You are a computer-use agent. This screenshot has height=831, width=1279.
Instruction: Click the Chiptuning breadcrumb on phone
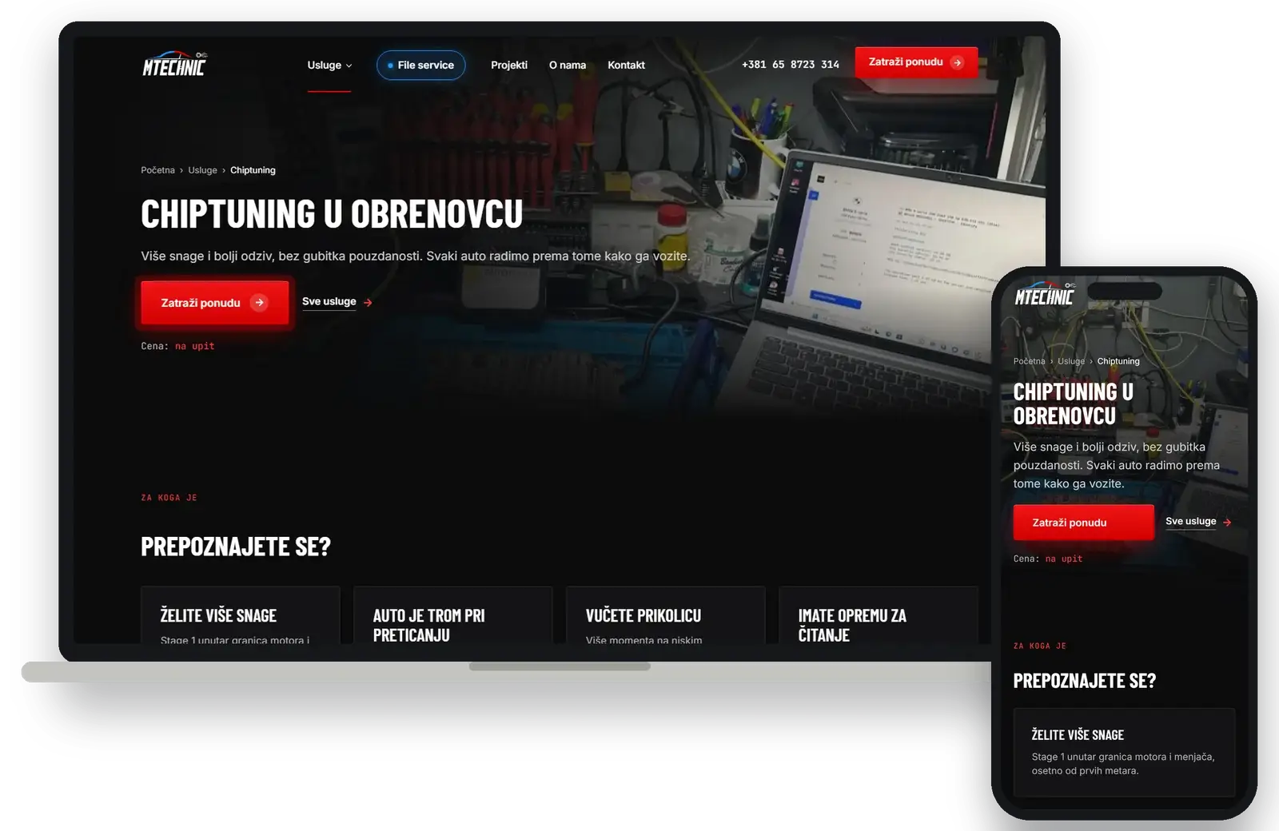tap(1118, 361)
